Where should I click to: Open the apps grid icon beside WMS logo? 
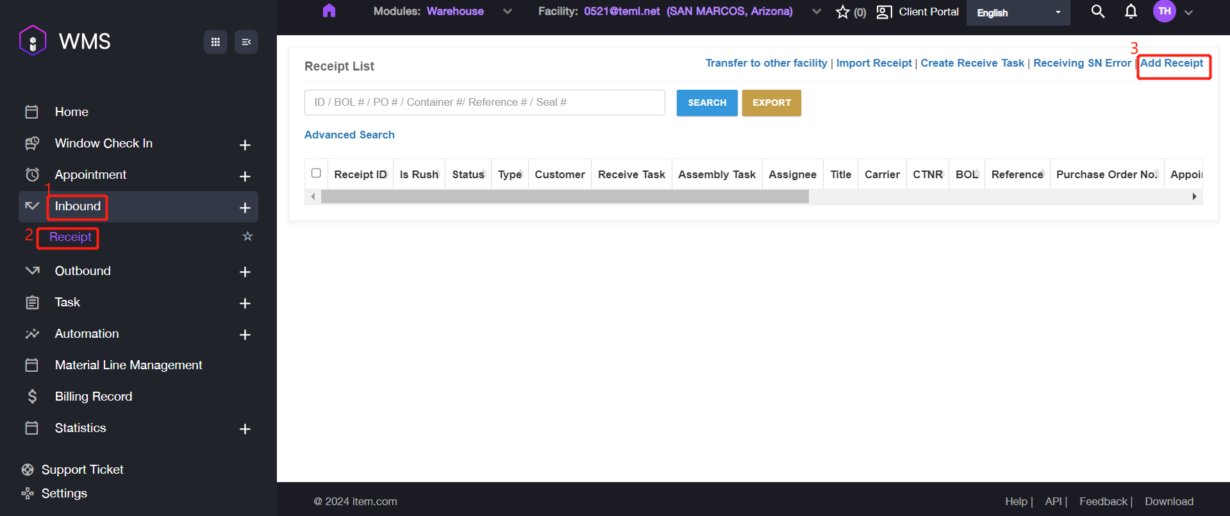click(x=215, y=42)
